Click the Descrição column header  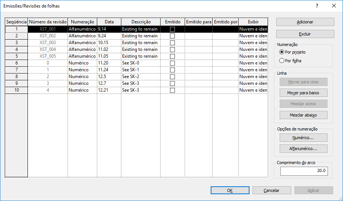pyautogui.click(x=141, y=22)
